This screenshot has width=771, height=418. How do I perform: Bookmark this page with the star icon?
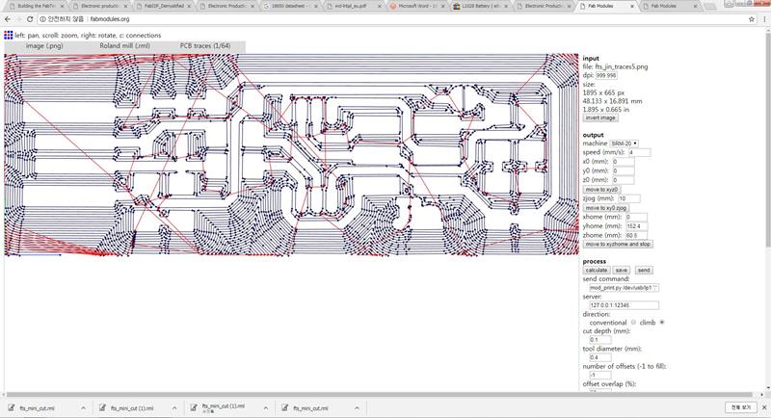(752, 19)
